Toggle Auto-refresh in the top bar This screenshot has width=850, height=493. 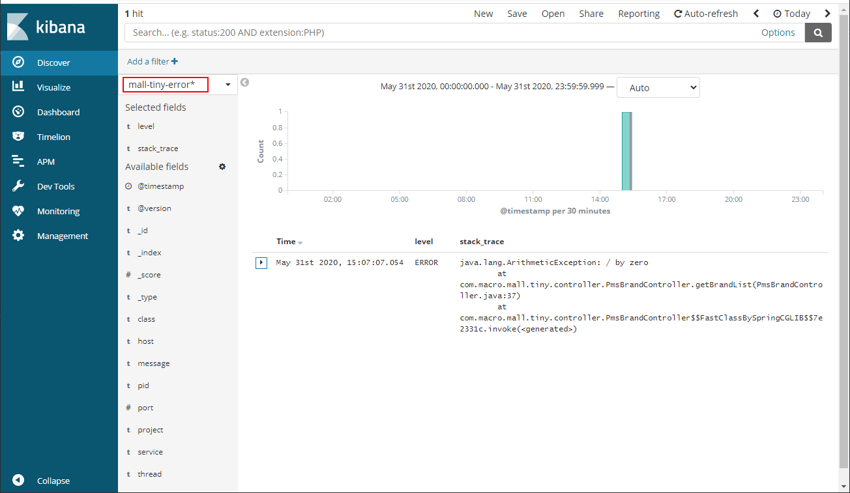pos(706,14)
